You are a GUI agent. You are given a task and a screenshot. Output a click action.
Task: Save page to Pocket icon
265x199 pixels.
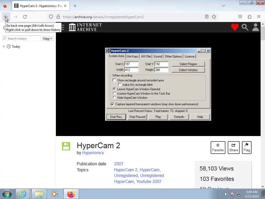(x=240, y=17)
